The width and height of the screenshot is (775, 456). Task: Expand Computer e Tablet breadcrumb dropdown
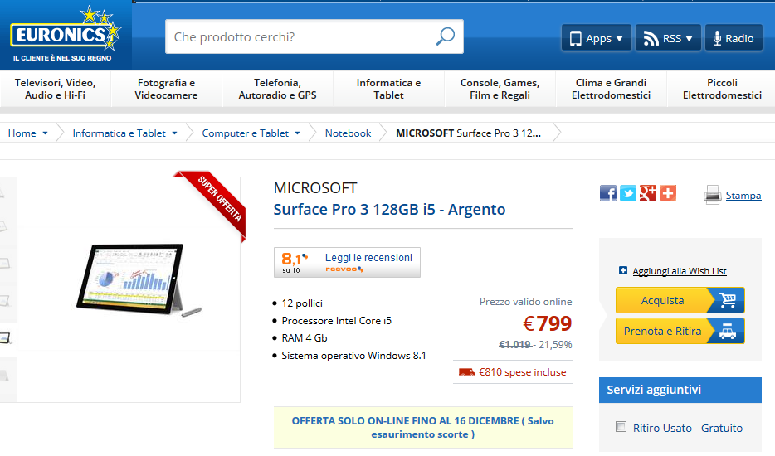pyautogui.click(x=298, y=133)
